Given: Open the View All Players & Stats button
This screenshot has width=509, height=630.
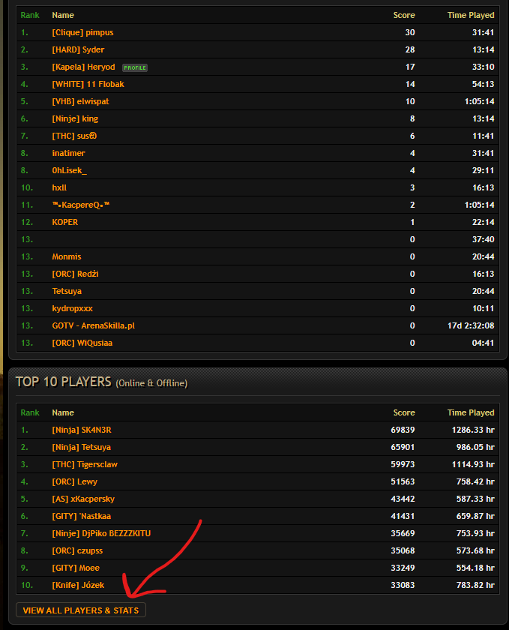Looking at the screenshot, I should [81, 610].
